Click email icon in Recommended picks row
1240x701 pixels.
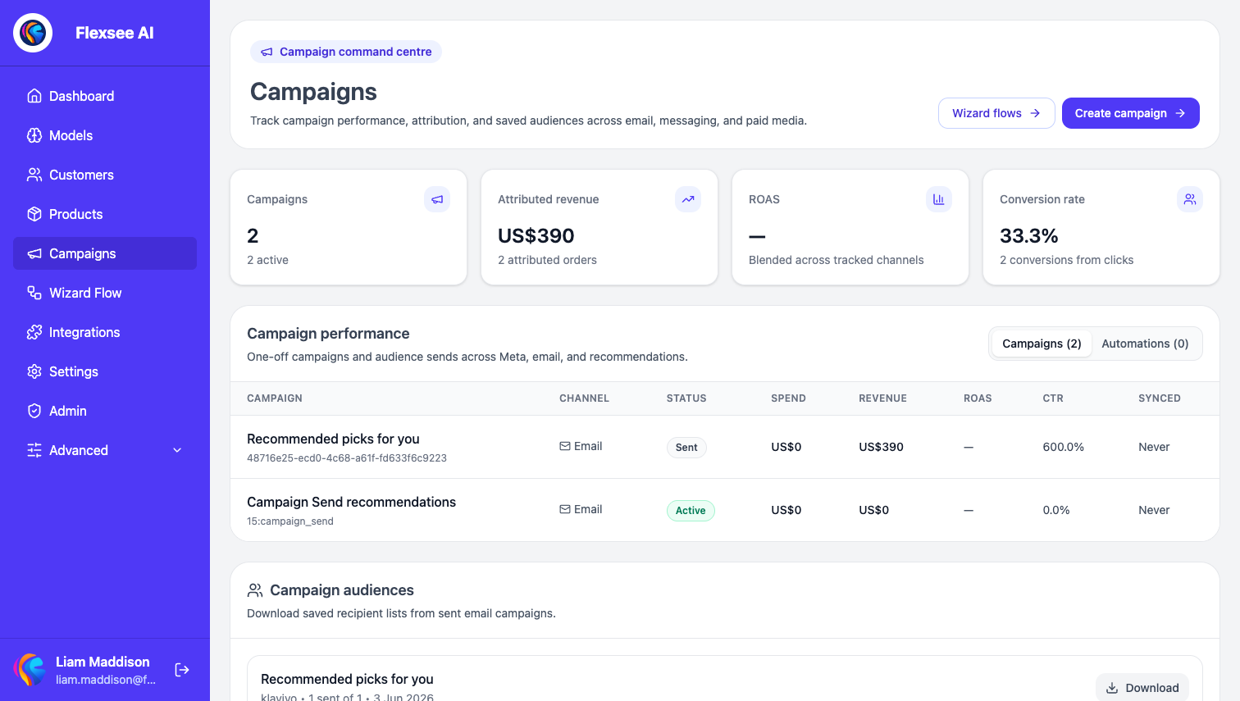pos(565,446)
